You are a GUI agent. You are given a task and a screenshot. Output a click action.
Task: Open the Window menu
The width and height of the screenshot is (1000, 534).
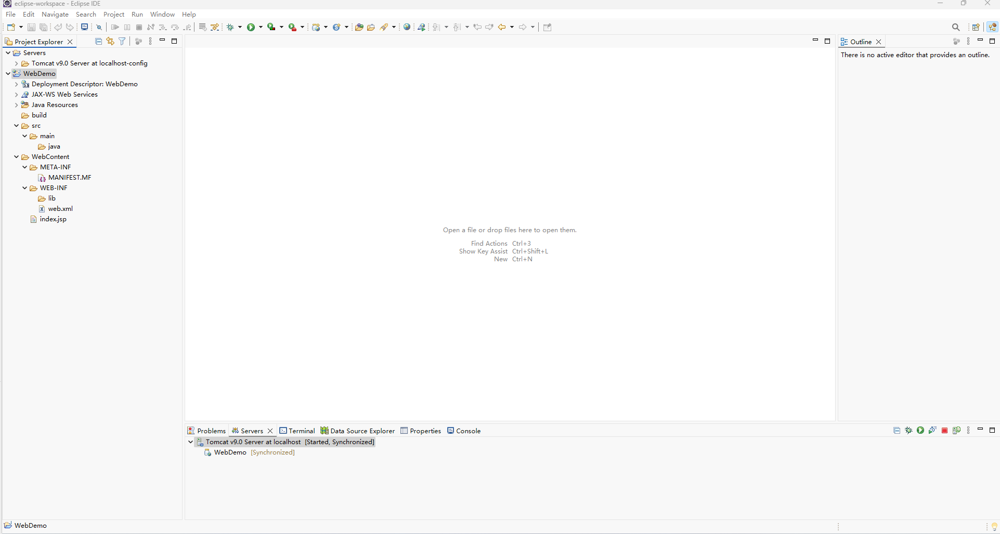162,14
